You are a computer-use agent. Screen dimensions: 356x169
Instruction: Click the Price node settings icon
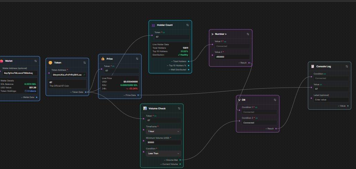[137, 59]
